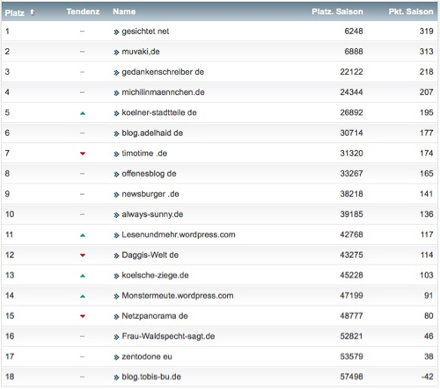Open the Lesenundmehr.wordpress.com link
This screenshot has width=440, height=389.
click(x=179, y=234)
